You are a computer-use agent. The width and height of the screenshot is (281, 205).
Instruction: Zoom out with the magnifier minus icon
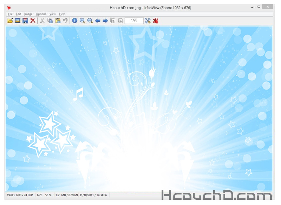[90, 21]
